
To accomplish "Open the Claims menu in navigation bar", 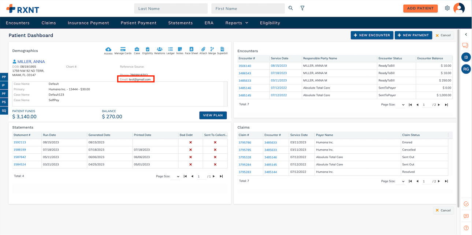I will pos(49,23).
